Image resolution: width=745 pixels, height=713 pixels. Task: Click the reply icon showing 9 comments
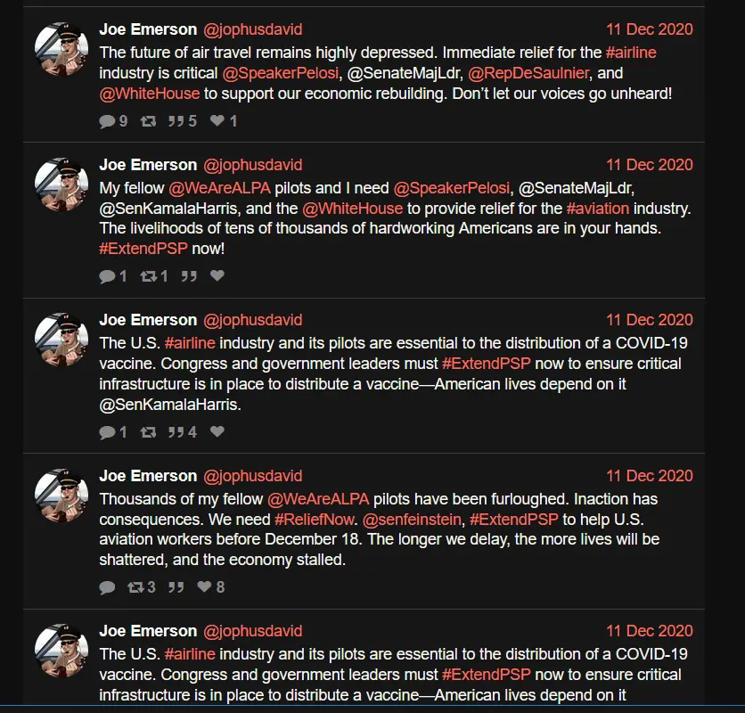pos(107,121)
